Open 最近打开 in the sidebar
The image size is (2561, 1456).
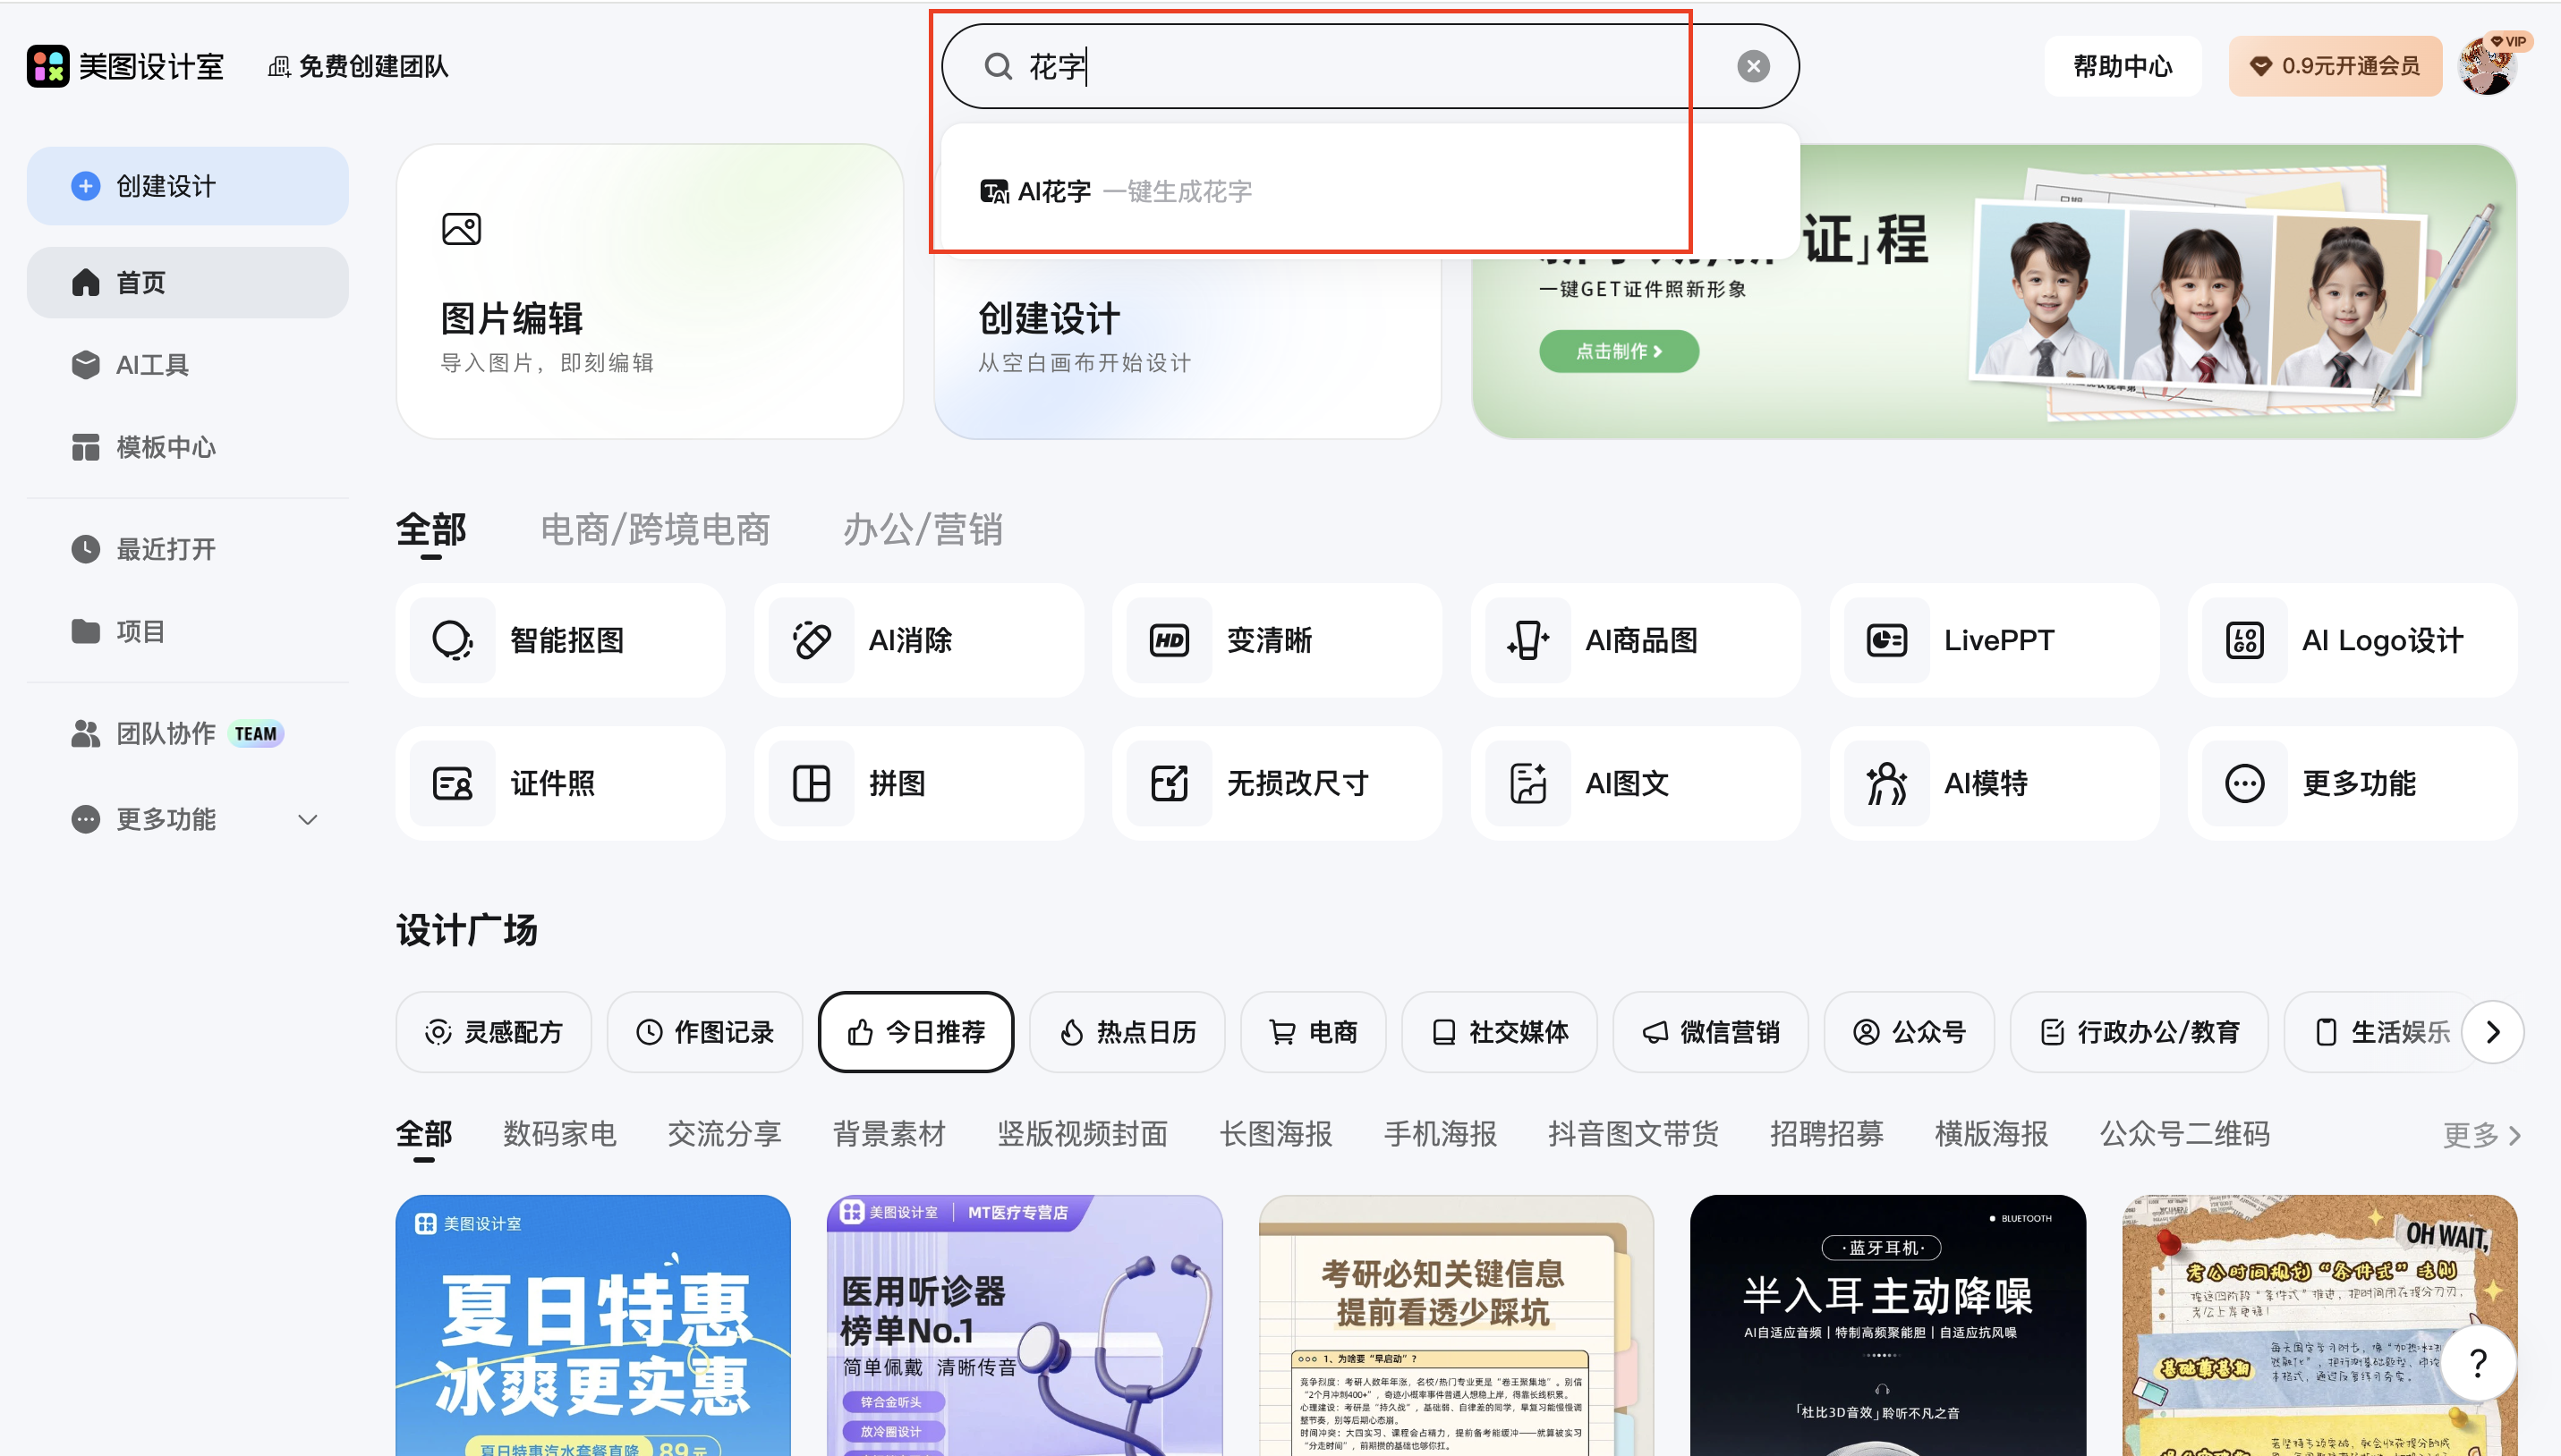click(188, 549)
